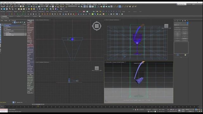Toggle Percent Snap in main toolbar
Screen dimensions: 203x114
pyautogui.click(x=61, y=6)
